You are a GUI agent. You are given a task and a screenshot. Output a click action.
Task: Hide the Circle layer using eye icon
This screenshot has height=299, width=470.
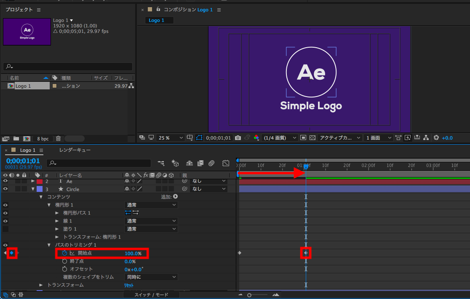(x=5, y=189)
